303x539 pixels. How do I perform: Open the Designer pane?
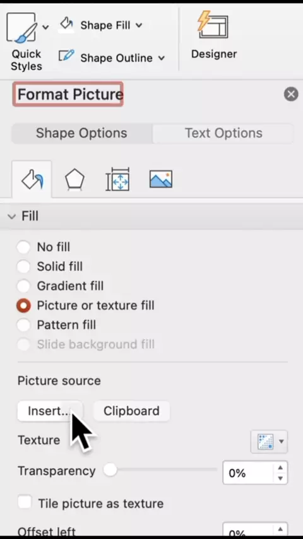(213, 35)
